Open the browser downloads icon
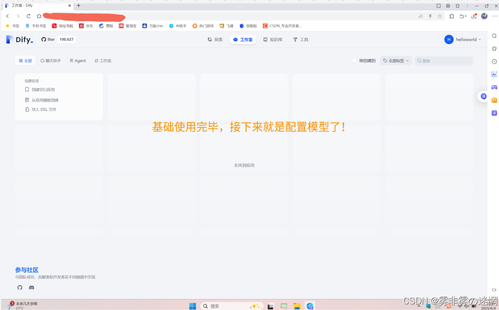This screenshot has width=499, height=310. 474,16
